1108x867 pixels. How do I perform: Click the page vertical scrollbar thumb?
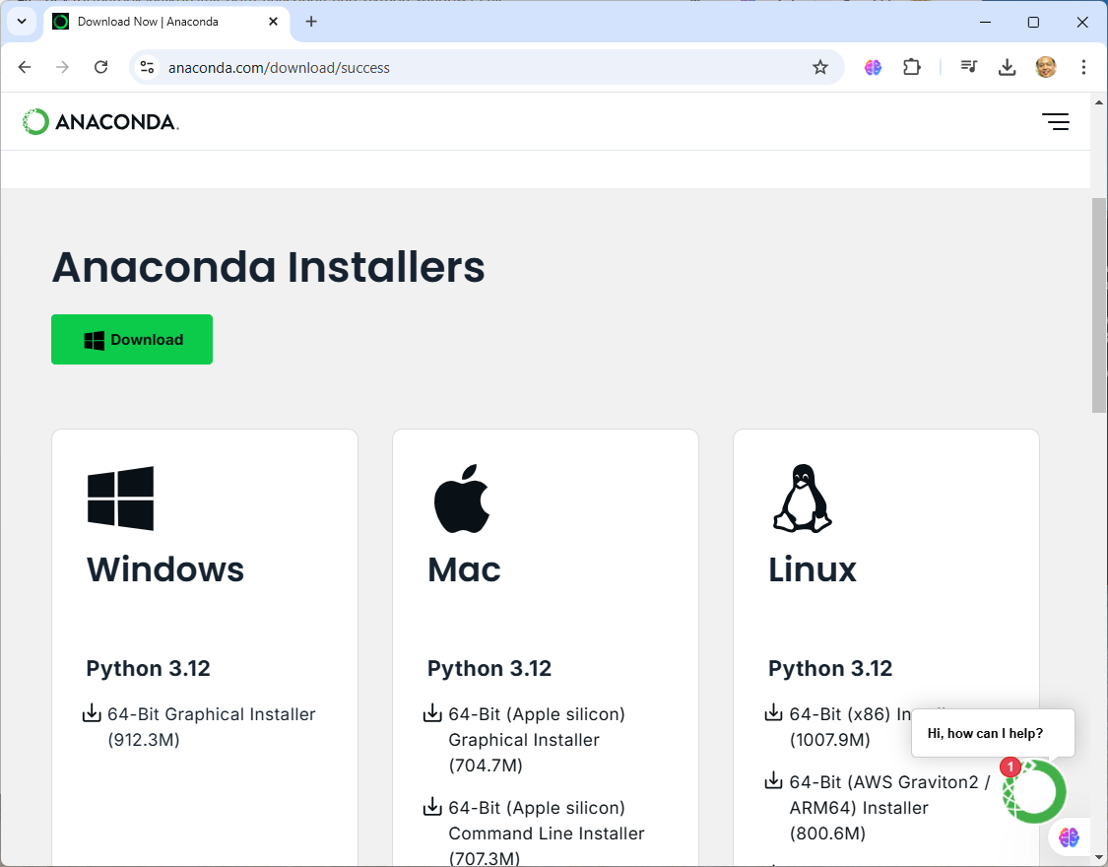click(1099, 305)
